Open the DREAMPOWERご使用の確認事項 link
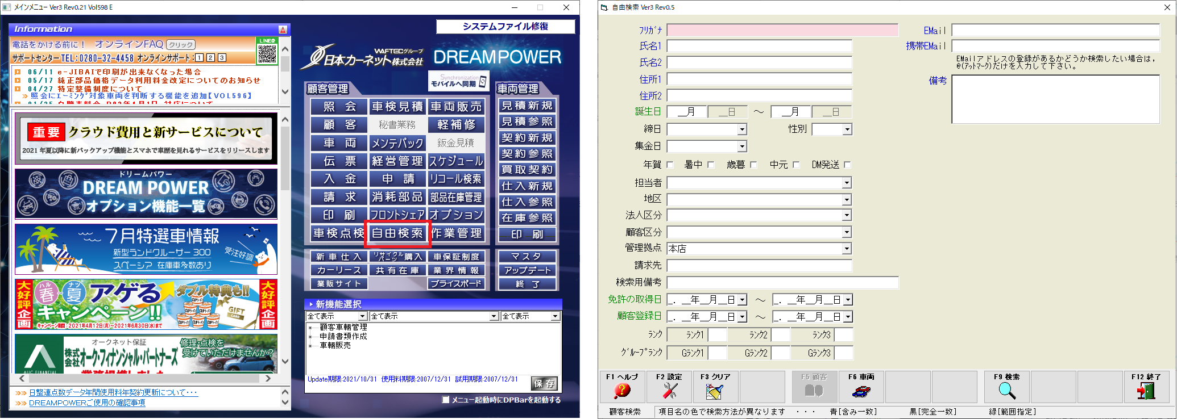1177x419 pixels. click(x=87, y=403)
